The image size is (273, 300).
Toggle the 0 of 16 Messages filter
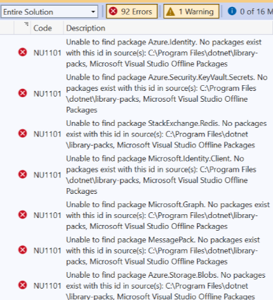click(250, 11)
